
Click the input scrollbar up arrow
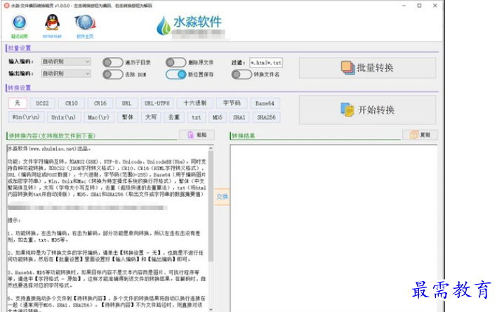pos(211,148)
